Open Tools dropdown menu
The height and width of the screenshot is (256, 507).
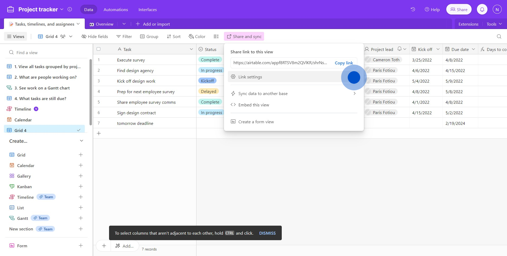pos(494,24)
